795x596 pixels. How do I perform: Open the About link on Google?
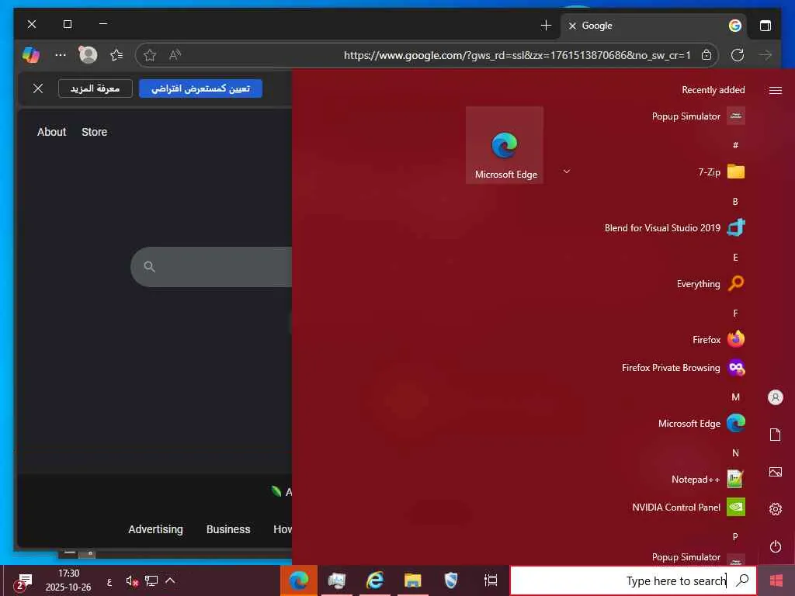[x=52, y=132]
